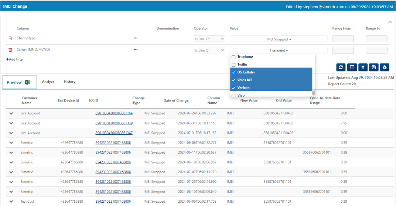The height and width of the screenshot is (206, 396).
Task: Open ICCID link 89010304300080861339
Action: point(114,123)
